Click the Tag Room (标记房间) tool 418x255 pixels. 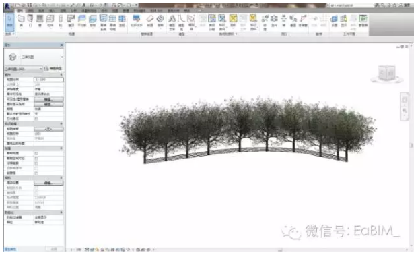[x=222, y=22]
